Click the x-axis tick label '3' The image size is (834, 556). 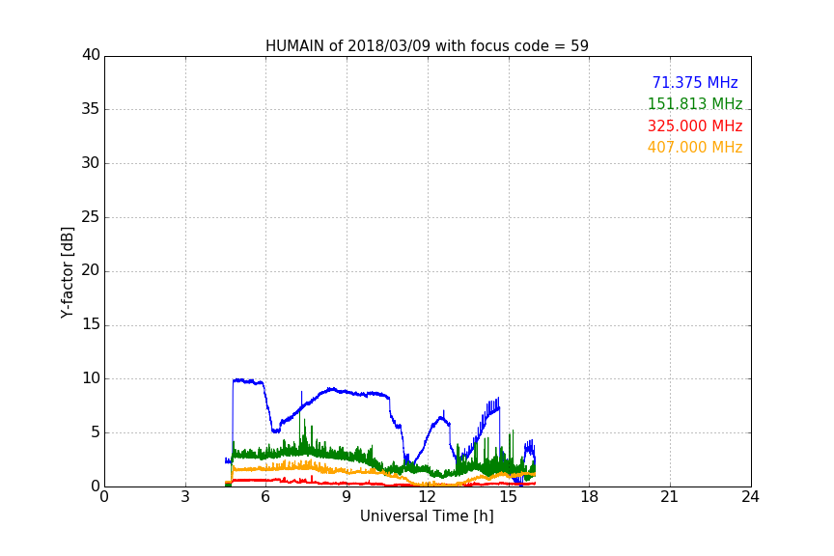(185, 497)
